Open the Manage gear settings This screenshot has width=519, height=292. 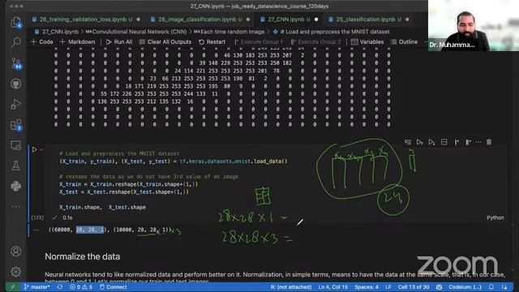click(15, 272)
